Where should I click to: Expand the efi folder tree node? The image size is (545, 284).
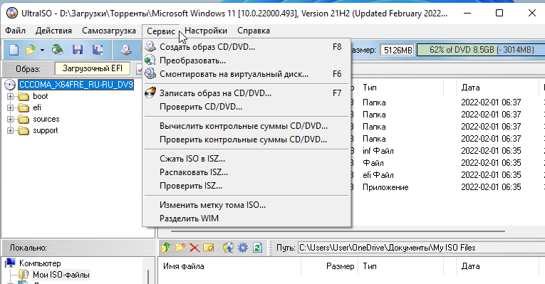[11, 107]
